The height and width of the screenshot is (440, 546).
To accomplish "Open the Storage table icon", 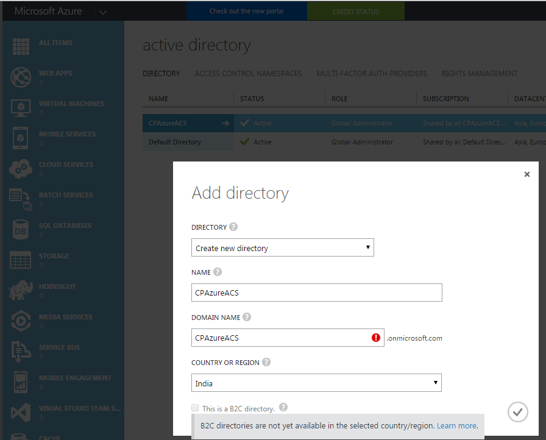I will pyautogui.click(x=21, y=260).
